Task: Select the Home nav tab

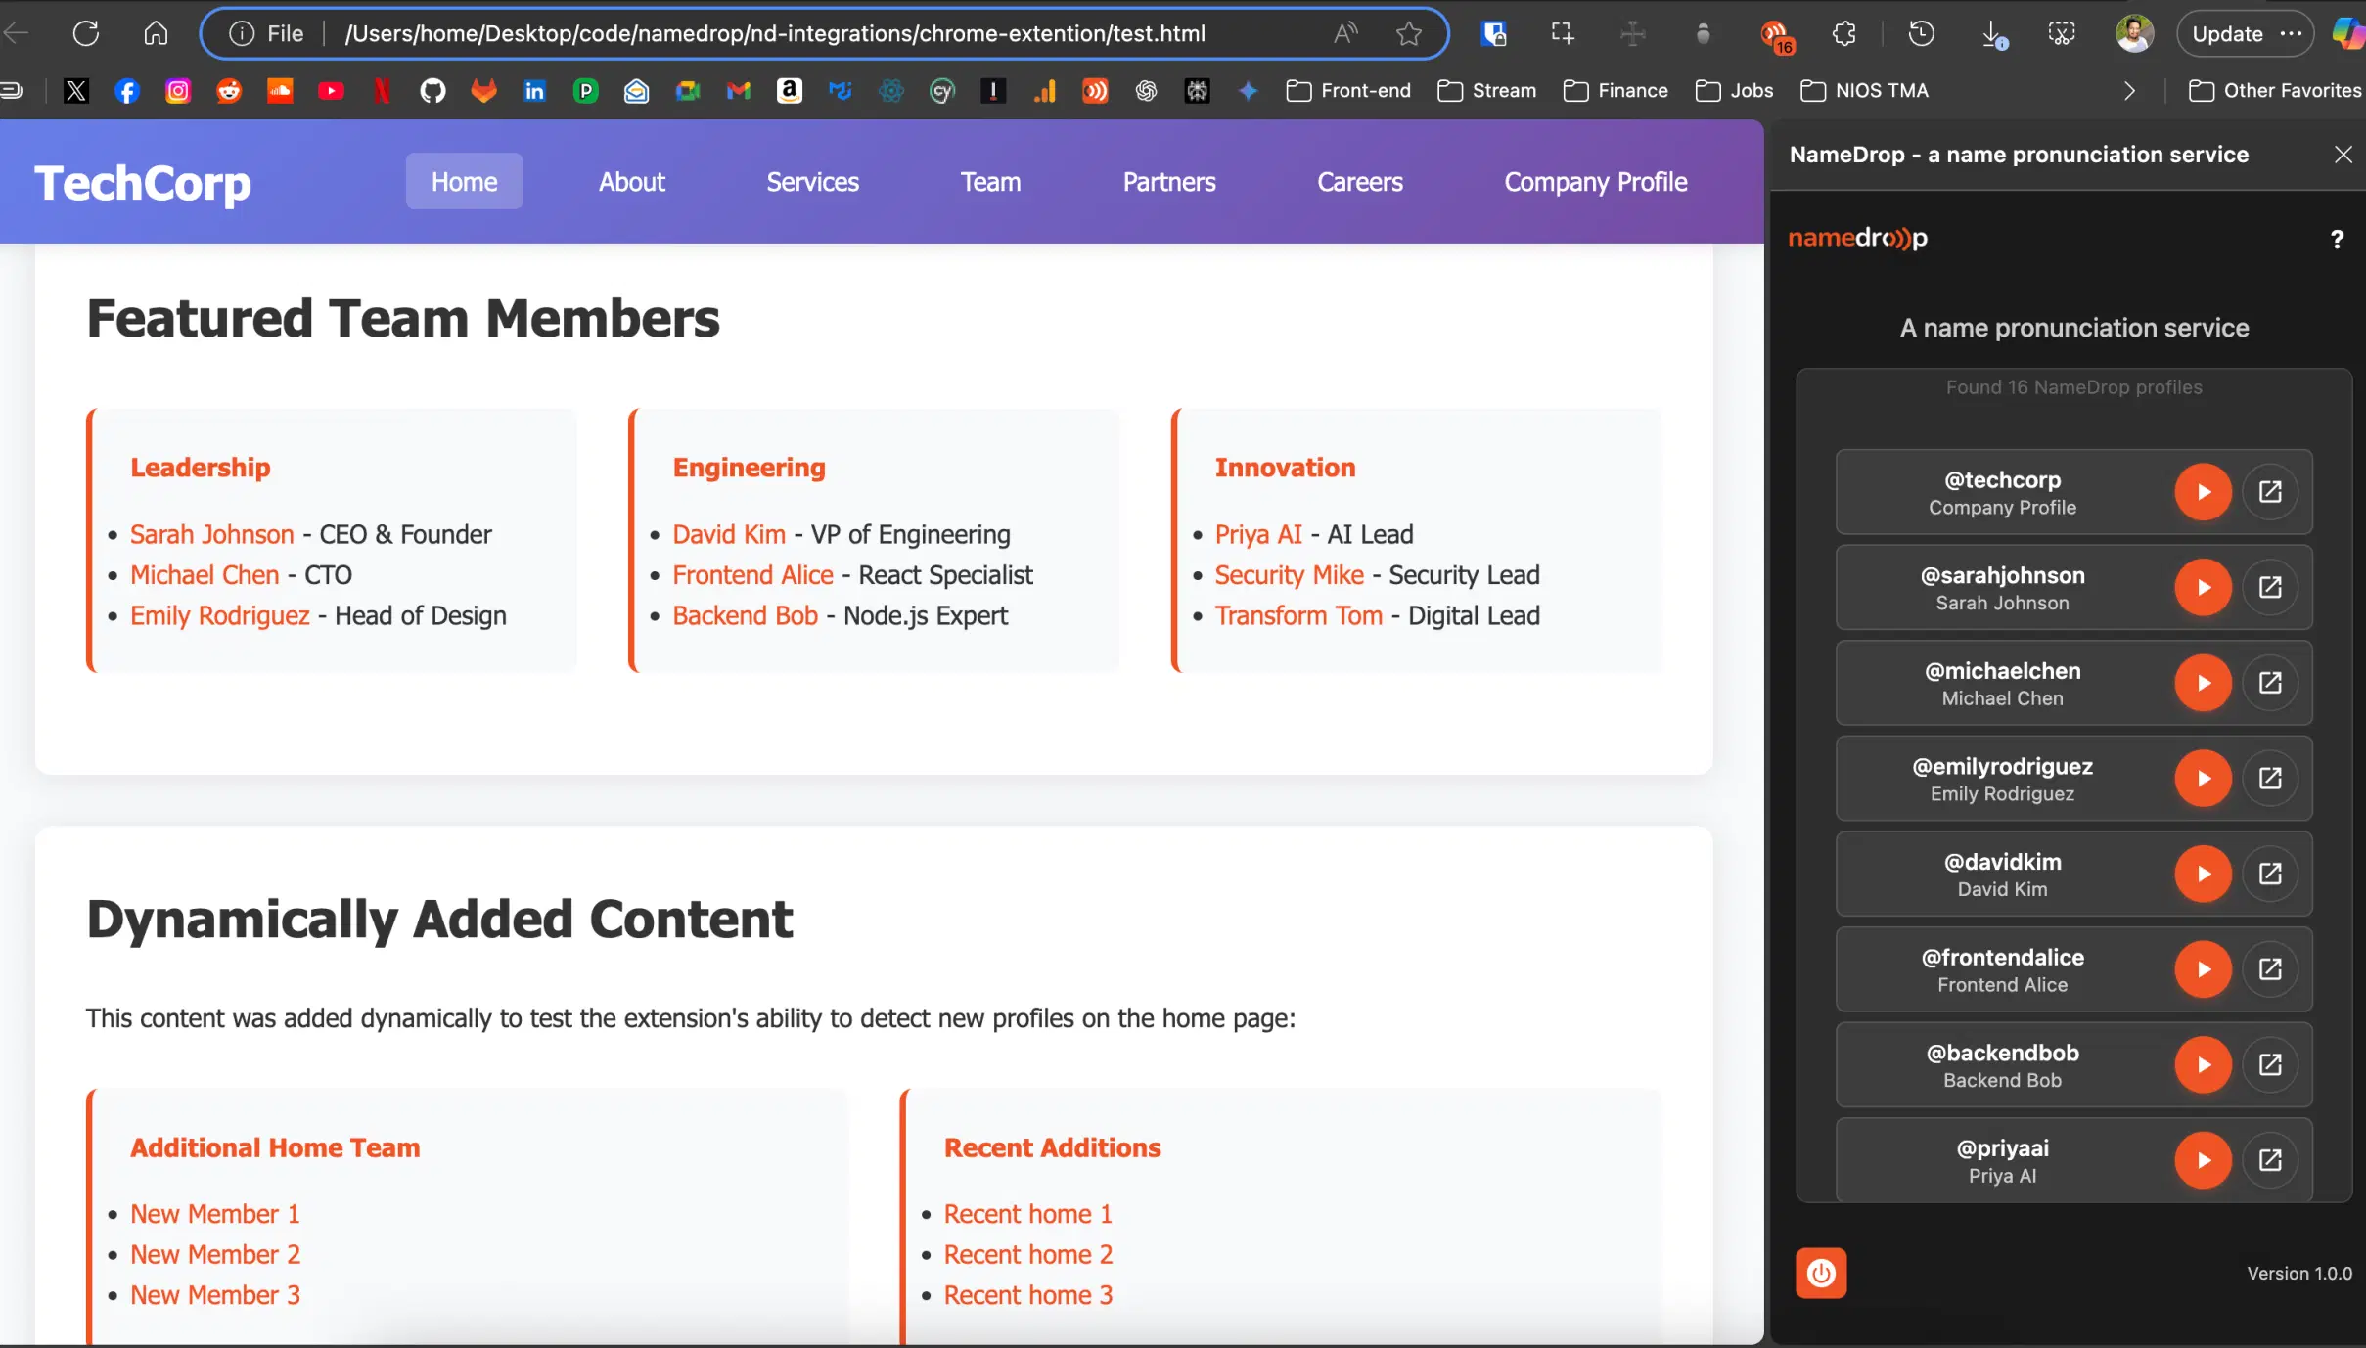Action: point(465,182)
